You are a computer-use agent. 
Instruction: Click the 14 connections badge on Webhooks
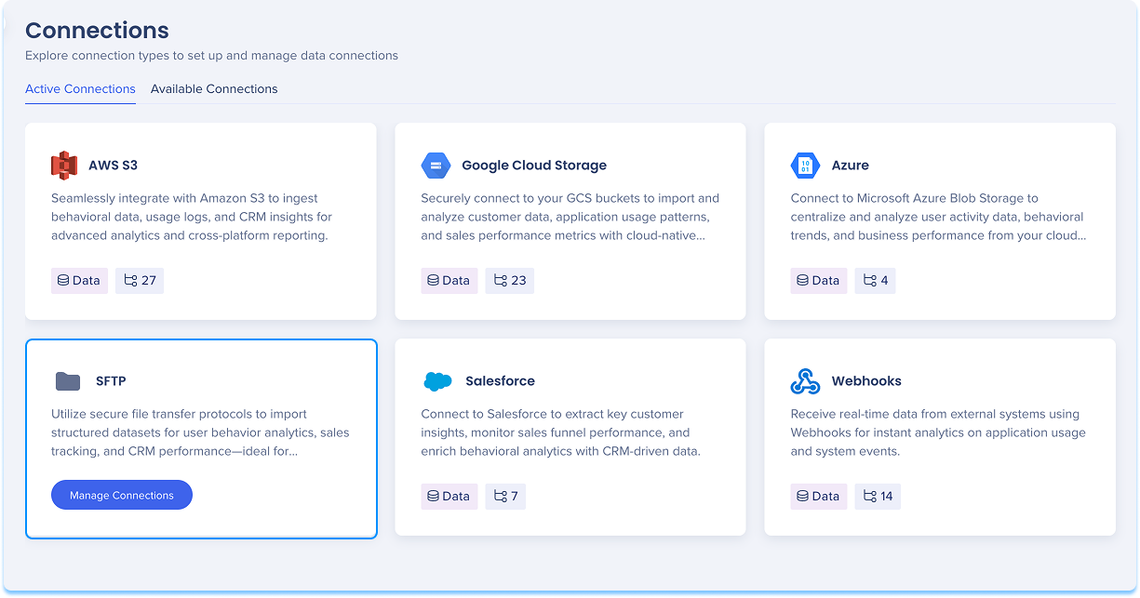[x=878, y=497]
